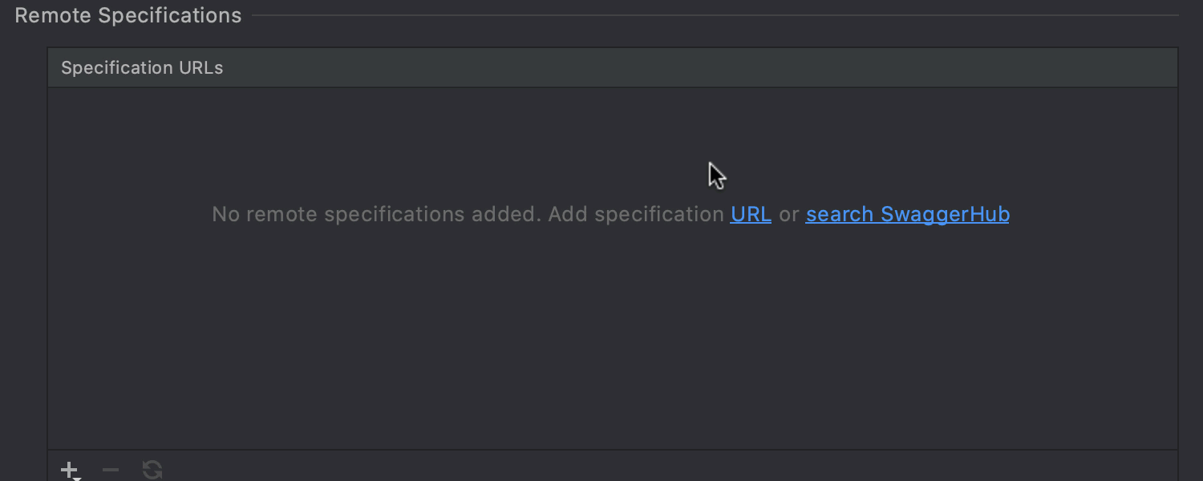The image size is (1203, 481).
Task: Follow the URL link to add specification
Action: pyautogui.click(x=751, y=214)
